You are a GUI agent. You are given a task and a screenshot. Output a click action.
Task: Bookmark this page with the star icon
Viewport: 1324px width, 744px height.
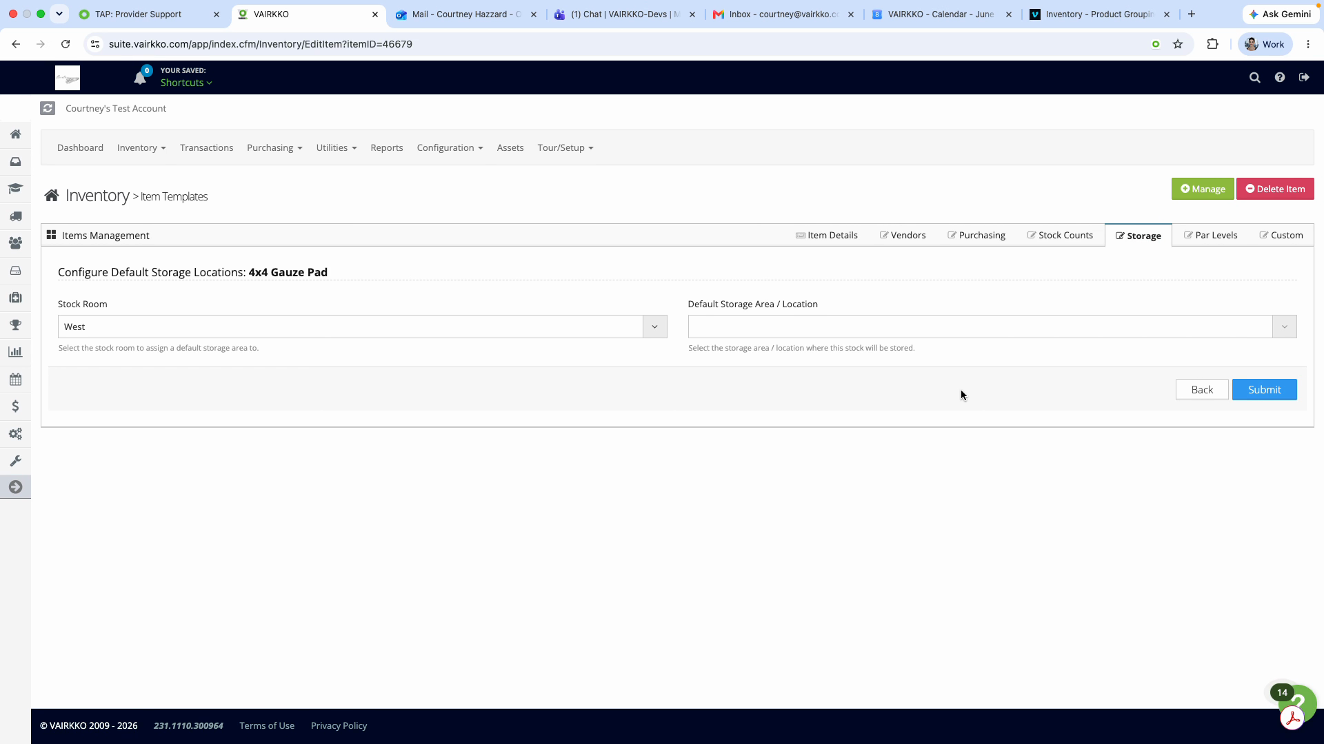(1178, 44)
